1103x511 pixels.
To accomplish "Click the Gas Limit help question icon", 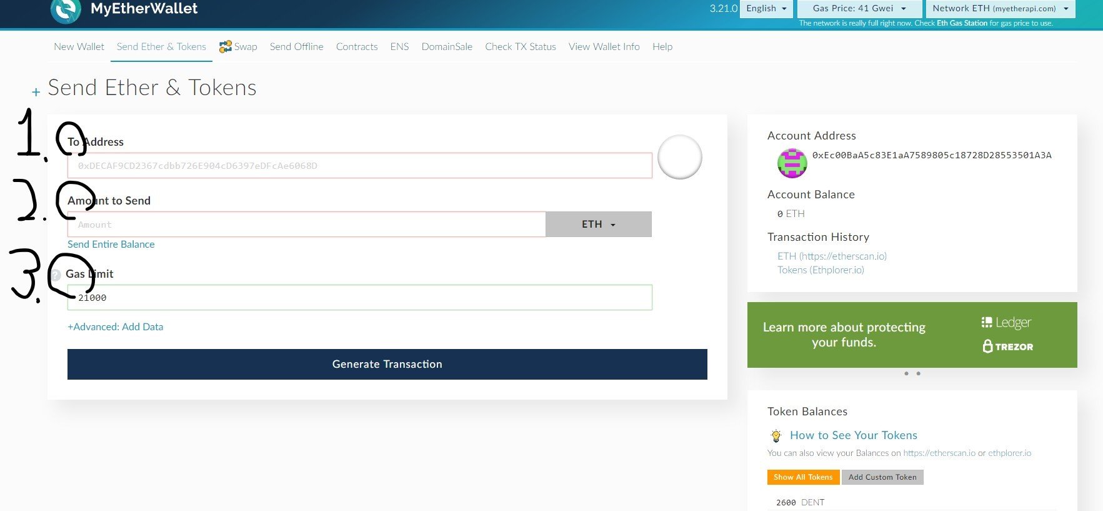I will (x=56, y=275).
